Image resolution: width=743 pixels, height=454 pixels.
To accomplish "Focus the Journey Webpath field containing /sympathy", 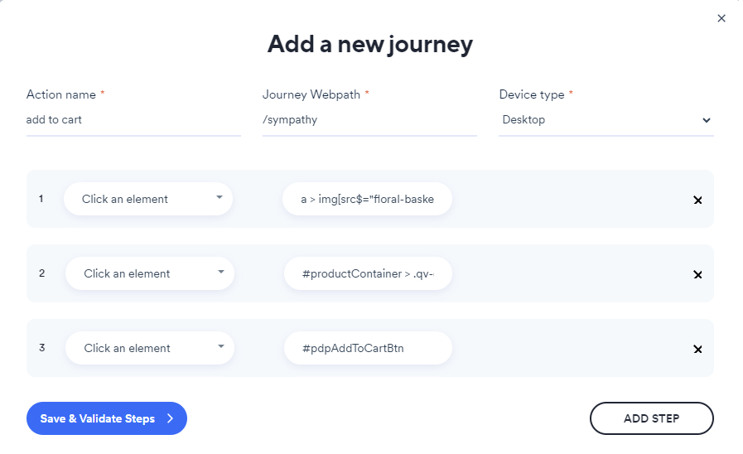I will point(369,120).
